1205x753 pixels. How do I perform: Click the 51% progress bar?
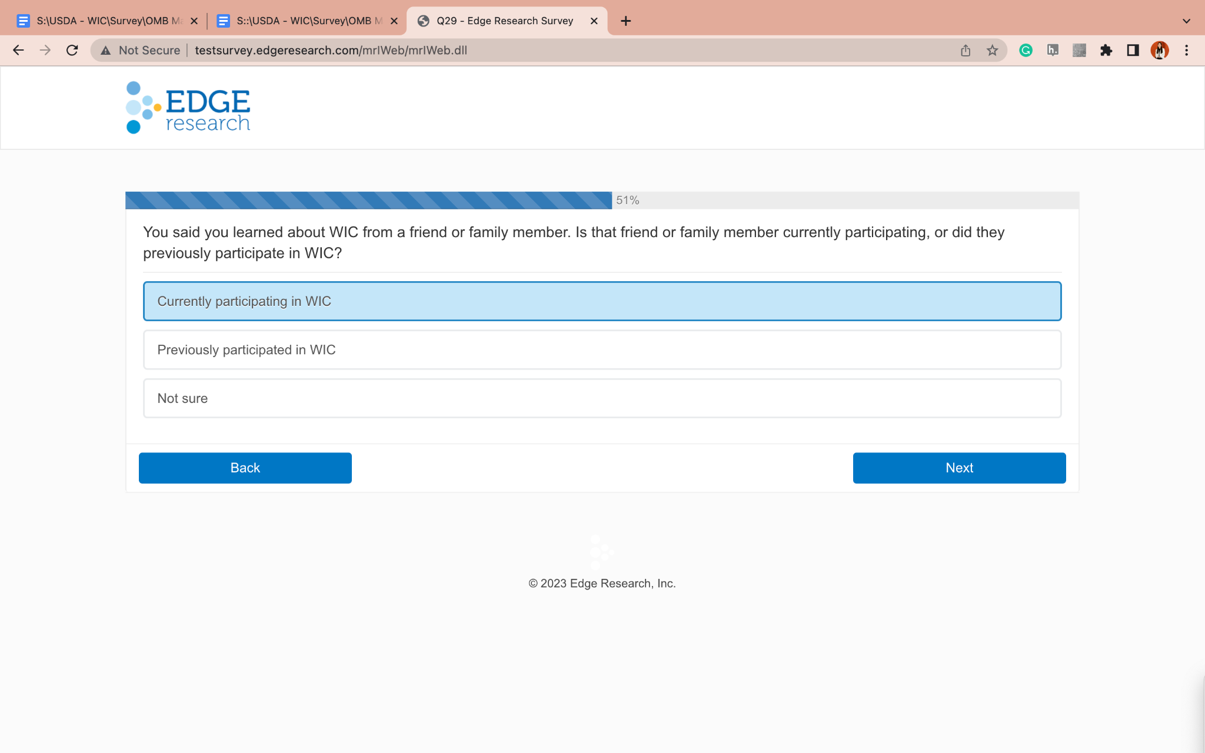368,201
